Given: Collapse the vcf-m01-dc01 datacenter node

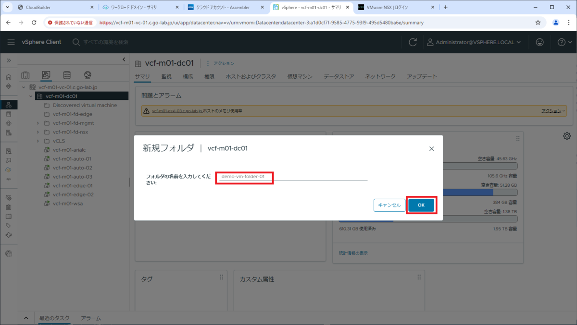Looking at the screenshot, I should pos(31,96).
